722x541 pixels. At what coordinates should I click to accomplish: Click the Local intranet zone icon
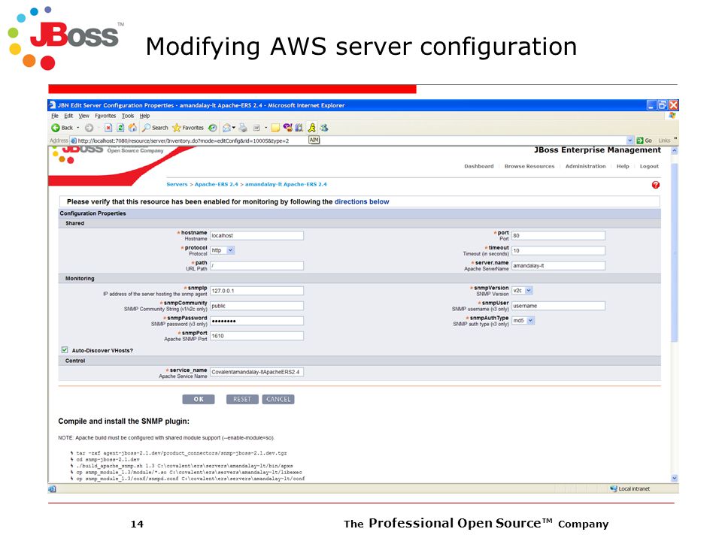(614, 488)
